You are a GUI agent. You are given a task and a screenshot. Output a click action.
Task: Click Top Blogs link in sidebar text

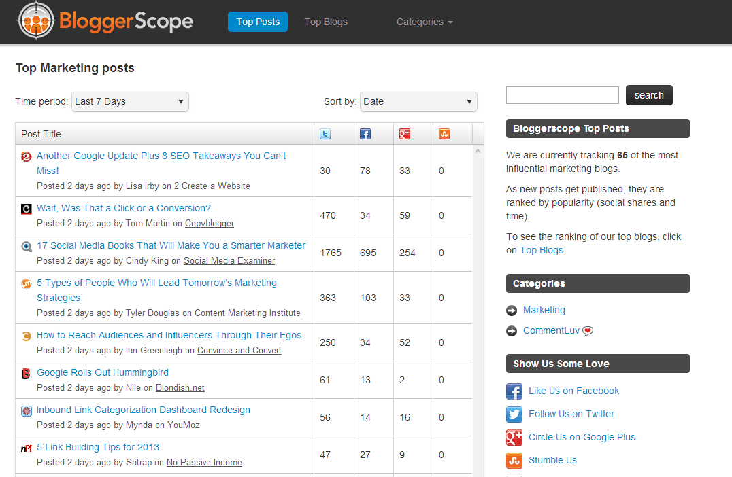(x=542, y=250)
